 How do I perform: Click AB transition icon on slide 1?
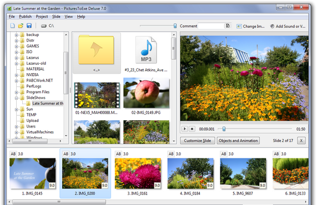pos(13,154)
